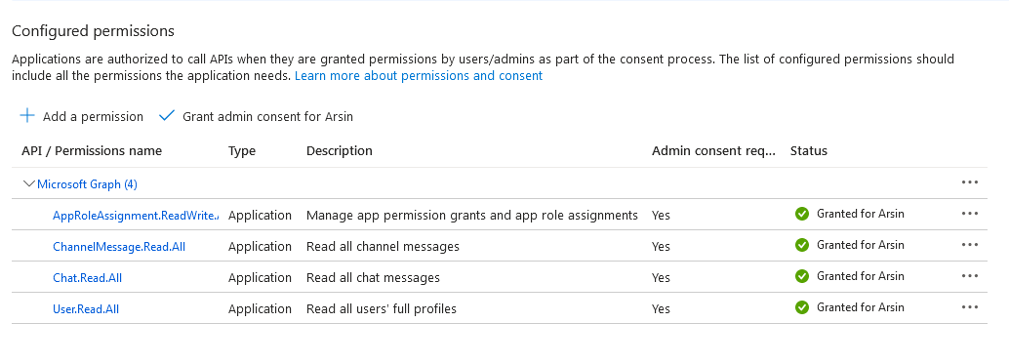Open ellipsis menu for Chat.Read.All row

970,276
